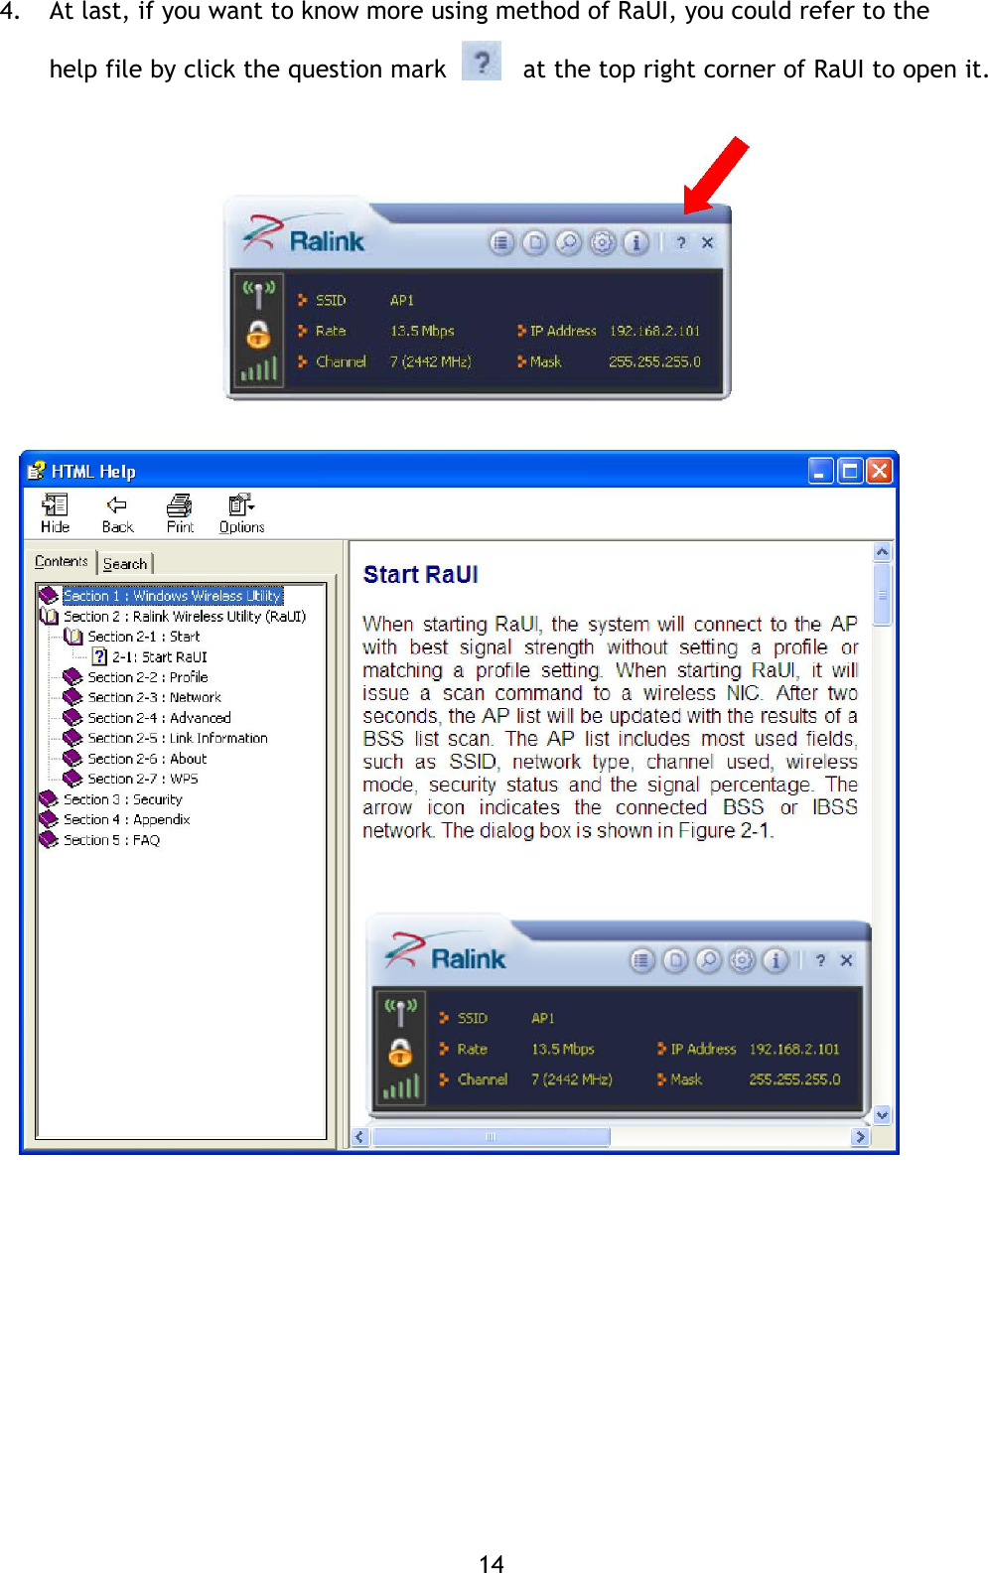
Task: Click gear icon in help figure RaUI
Action: 743,960
